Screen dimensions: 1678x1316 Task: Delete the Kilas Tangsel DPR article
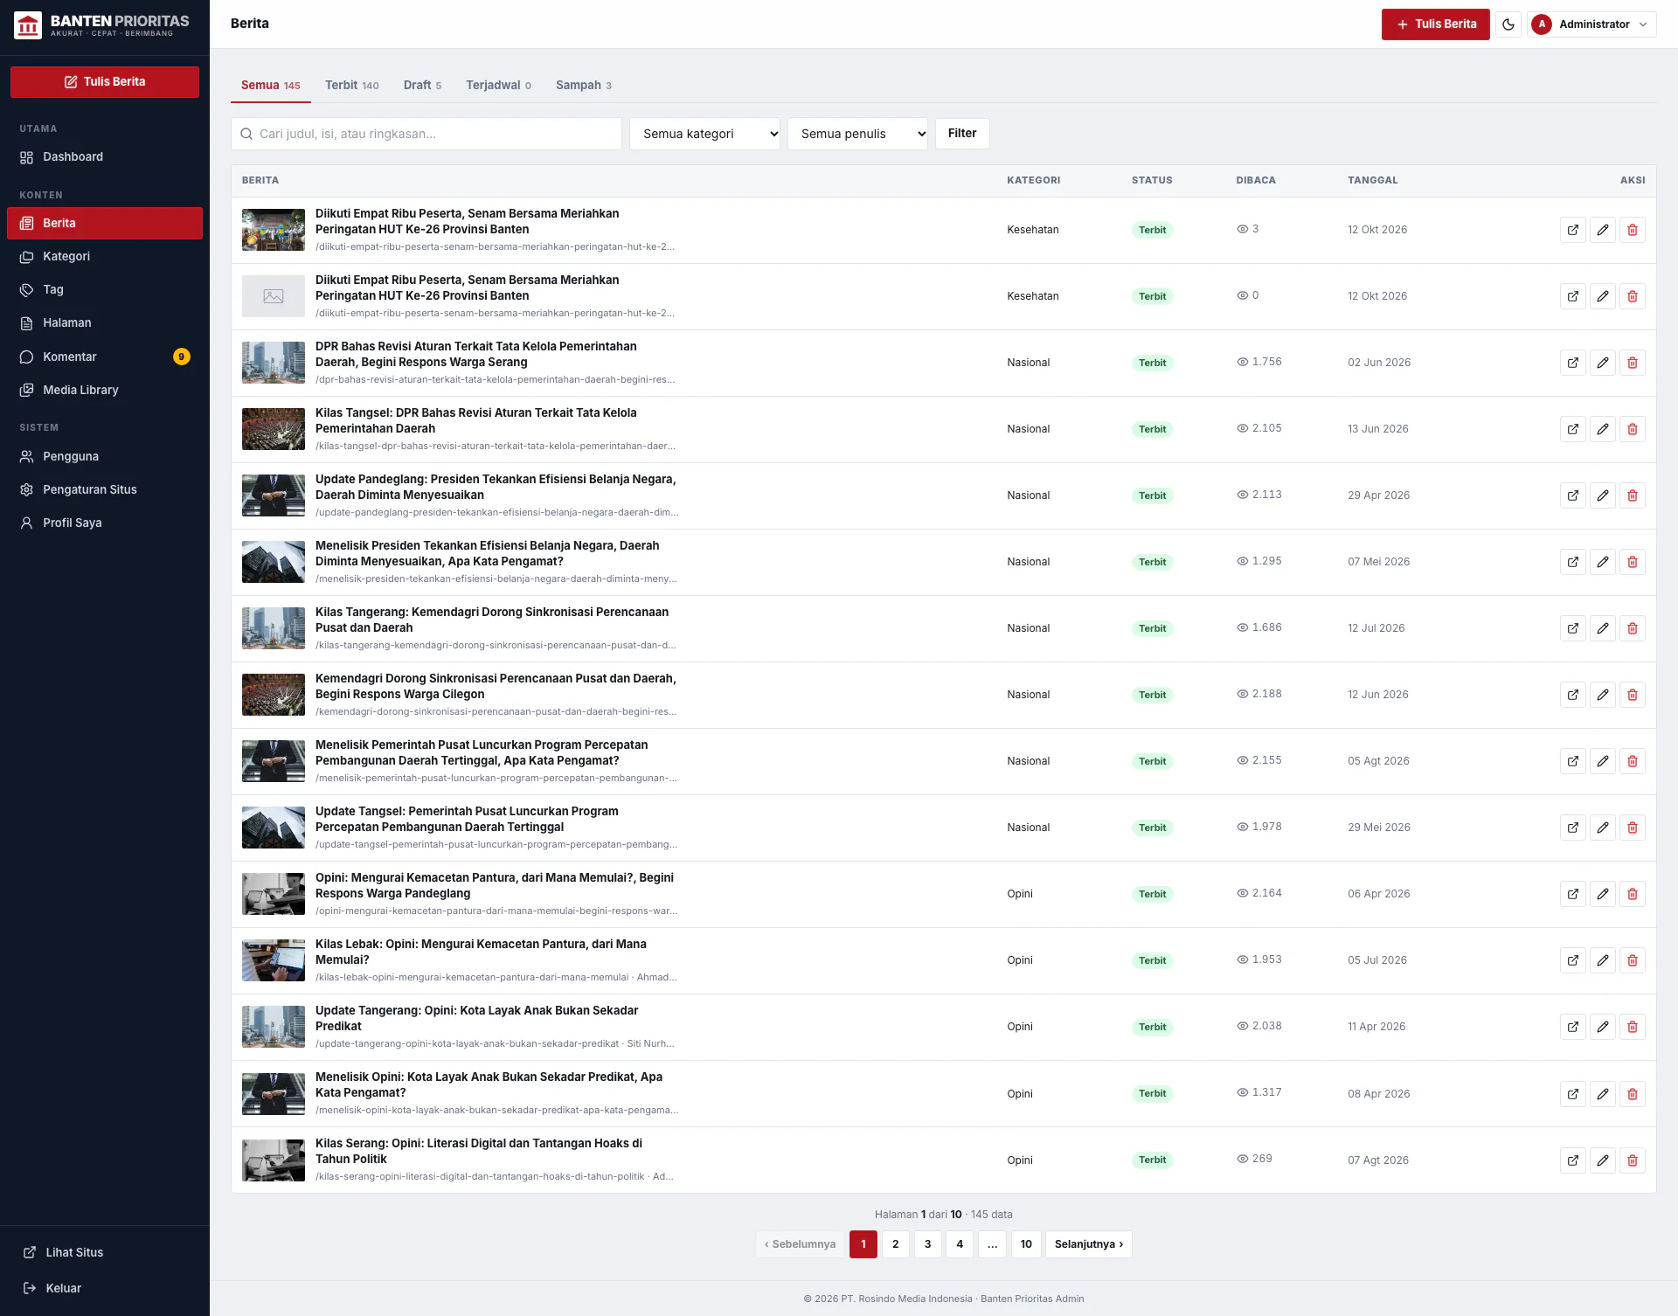pos(1633,429)
